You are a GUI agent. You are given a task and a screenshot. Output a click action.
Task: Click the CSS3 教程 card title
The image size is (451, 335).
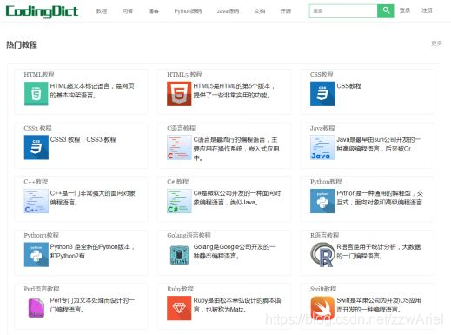[37, 128]
